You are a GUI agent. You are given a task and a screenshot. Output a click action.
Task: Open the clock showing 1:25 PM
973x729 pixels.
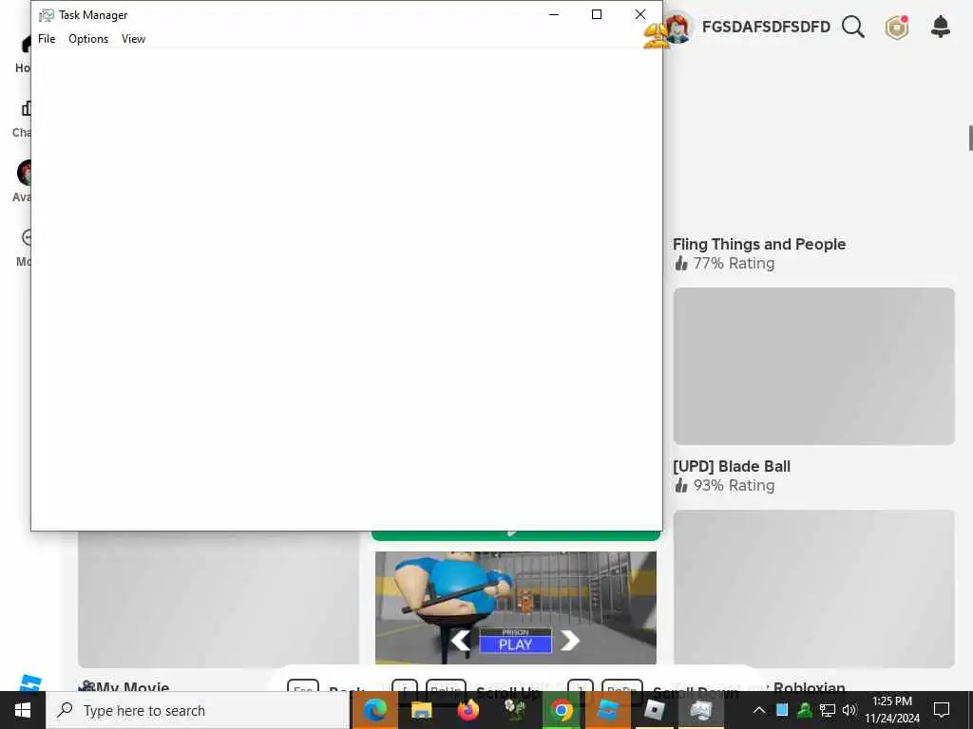pos(891,710)
